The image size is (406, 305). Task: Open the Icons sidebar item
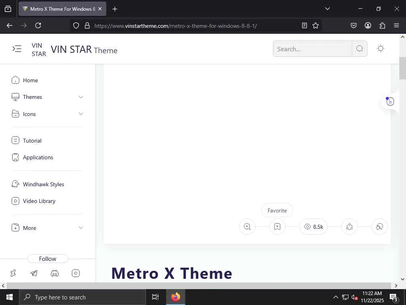29,114
